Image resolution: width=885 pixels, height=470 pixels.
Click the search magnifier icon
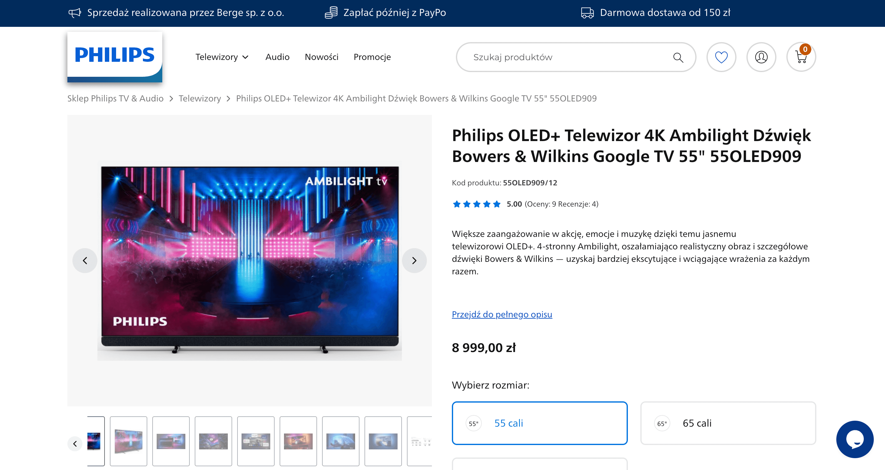[x=678, y=57]
